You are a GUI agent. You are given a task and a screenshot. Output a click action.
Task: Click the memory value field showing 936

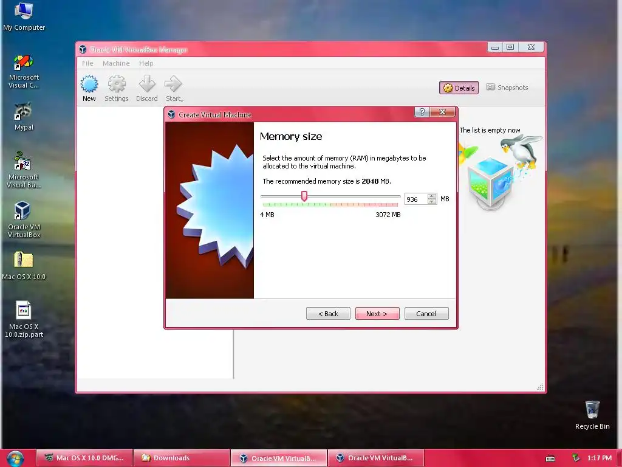(x=415, y=199)
